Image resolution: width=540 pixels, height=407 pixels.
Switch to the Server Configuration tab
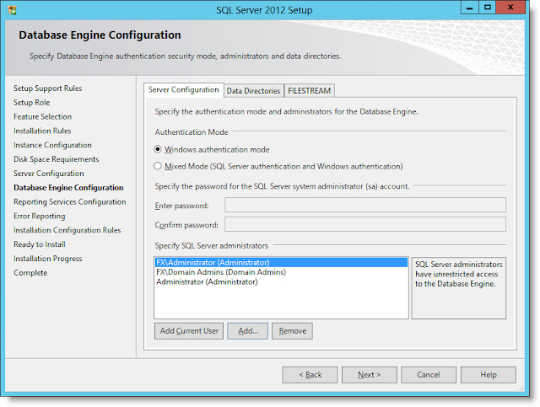(x=184, y=90)
